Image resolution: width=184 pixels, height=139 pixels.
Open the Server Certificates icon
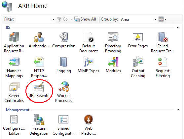click(14, 87)
